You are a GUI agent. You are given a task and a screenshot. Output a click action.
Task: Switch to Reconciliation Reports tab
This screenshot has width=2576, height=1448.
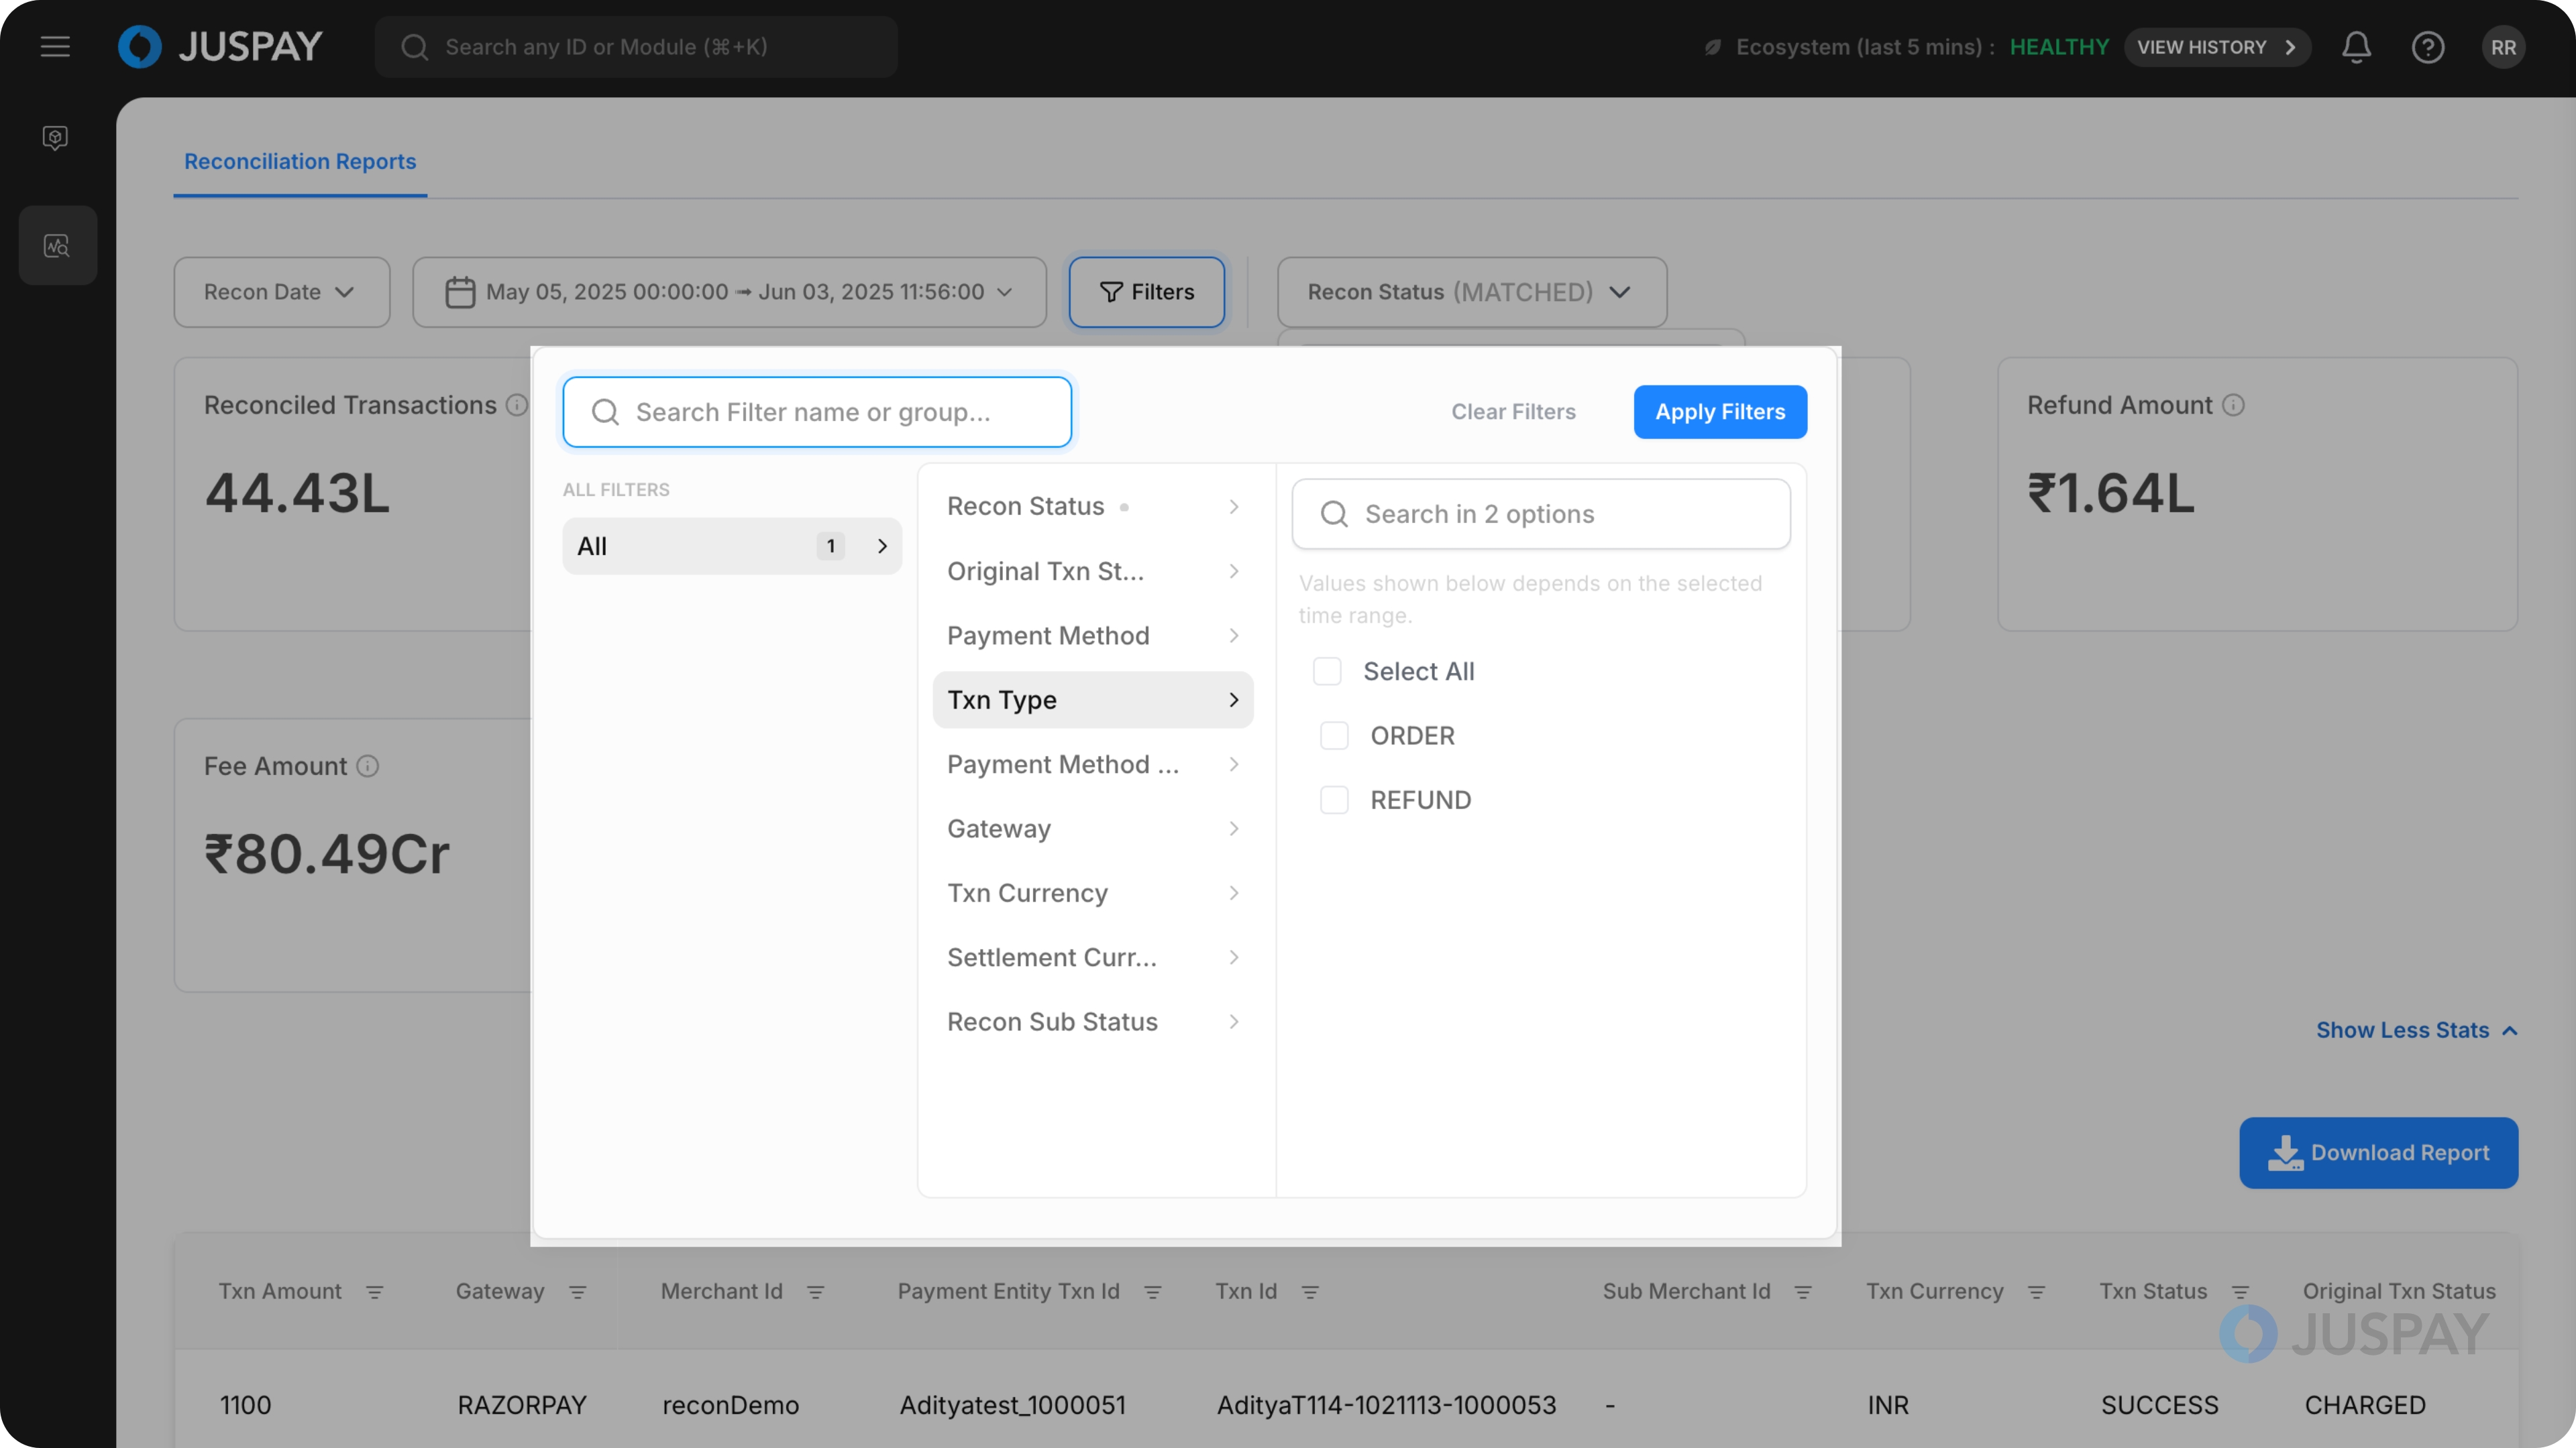[x=300, y=162]
